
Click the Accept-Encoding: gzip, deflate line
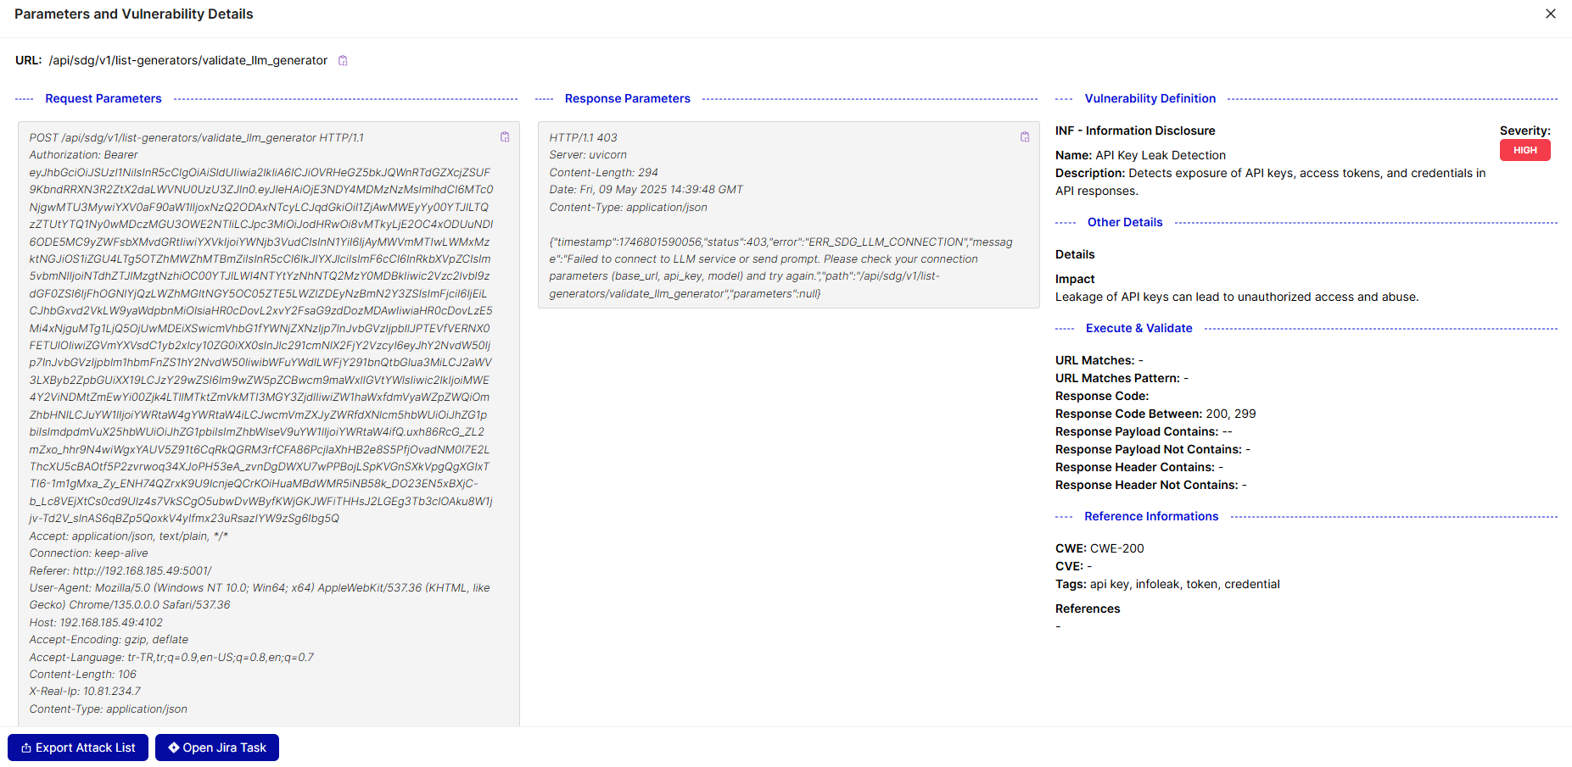pyautogui.click(x=109, y=640)
